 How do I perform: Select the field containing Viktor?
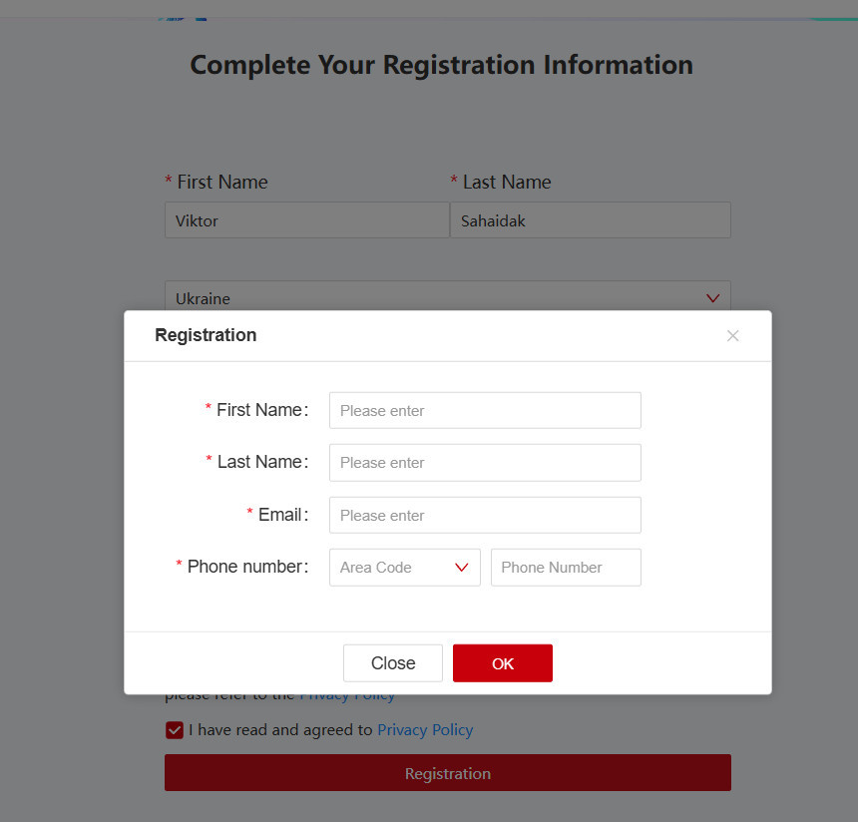pyautogui.click(x=306, y=220)
